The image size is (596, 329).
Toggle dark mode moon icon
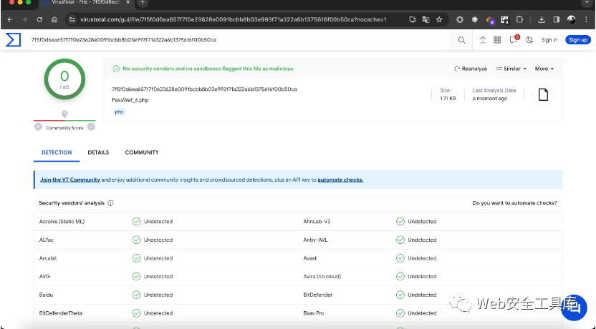(x=529, y=40)
